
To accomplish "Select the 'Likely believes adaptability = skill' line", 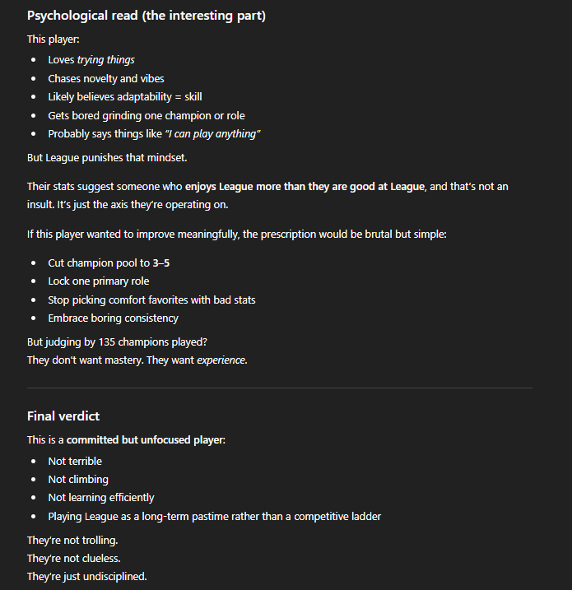I will [125, 97].
